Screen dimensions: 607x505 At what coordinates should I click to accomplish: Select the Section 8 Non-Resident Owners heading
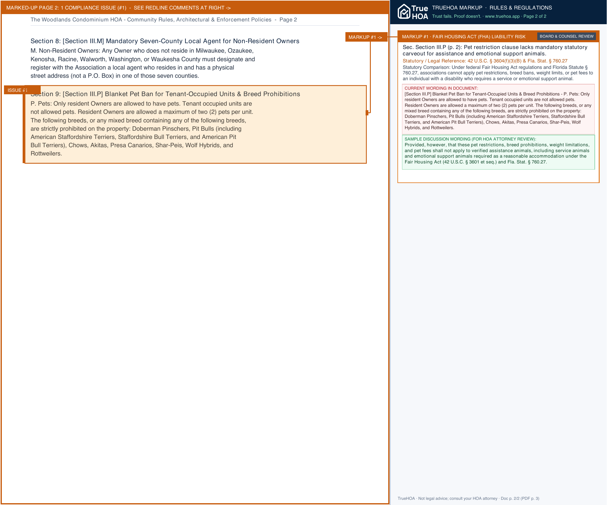[x=165, y=41]
